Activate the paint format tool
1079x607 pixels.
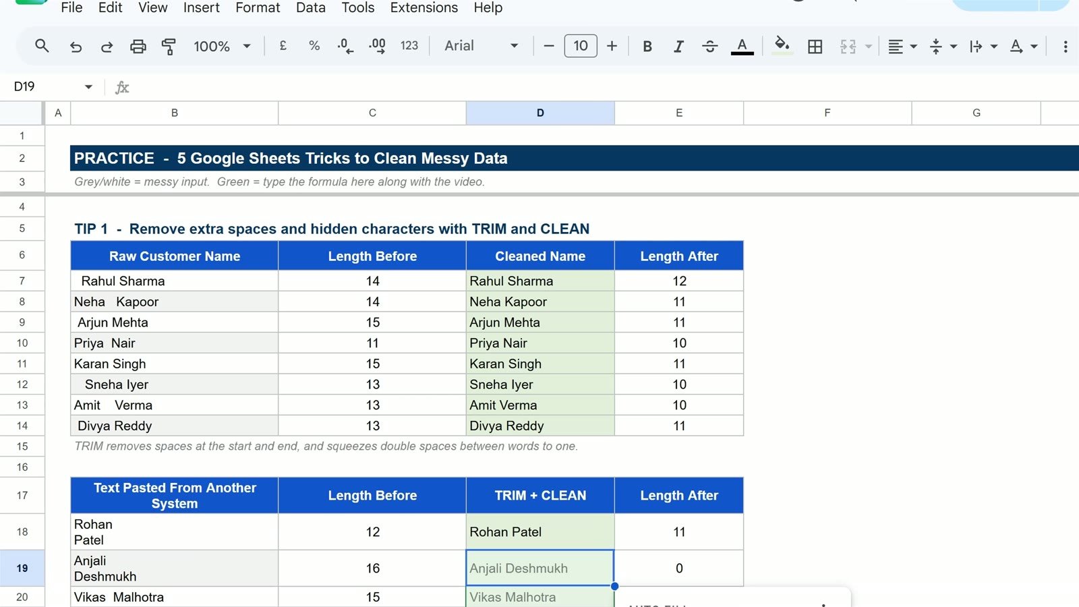169,46
